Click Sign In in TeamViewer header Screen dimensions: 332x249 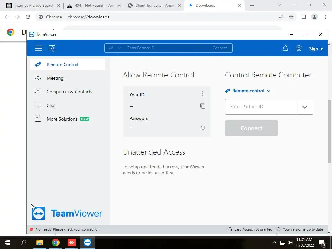click(x=316, y=49)
